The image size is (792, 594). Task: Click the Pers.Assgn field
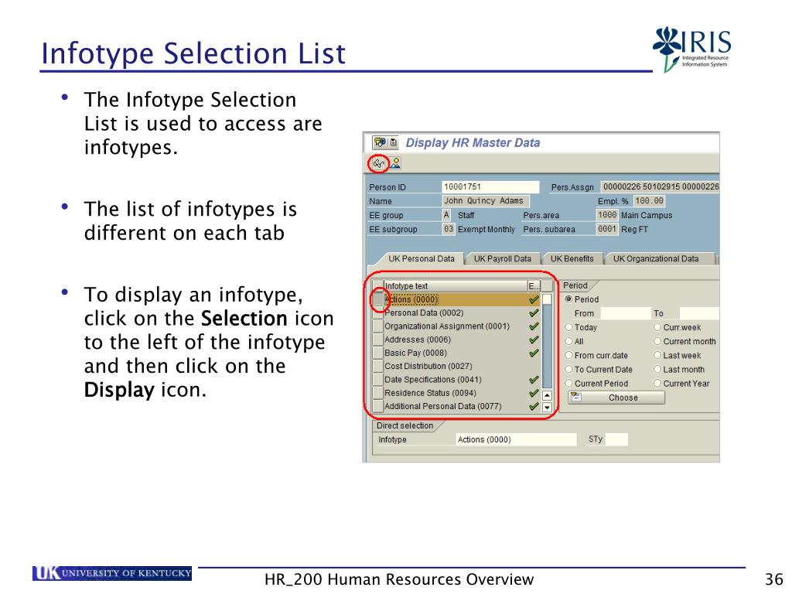[660, 187]
